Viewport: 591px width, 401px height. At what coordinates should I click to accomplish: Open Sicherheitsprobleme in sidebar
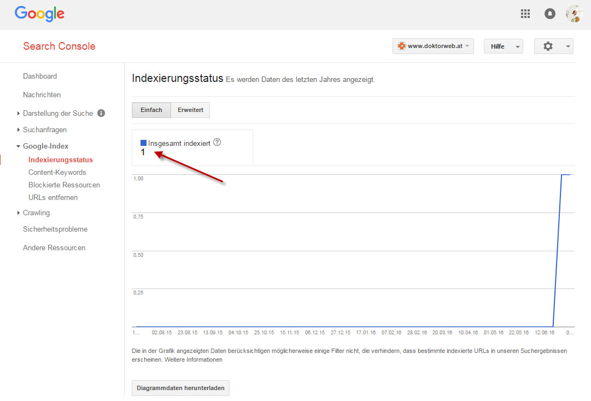click(x=55, y=229)
